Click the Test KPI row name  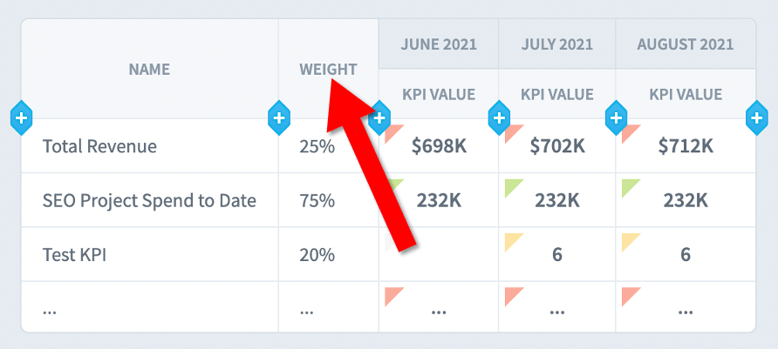click(74, 255)
